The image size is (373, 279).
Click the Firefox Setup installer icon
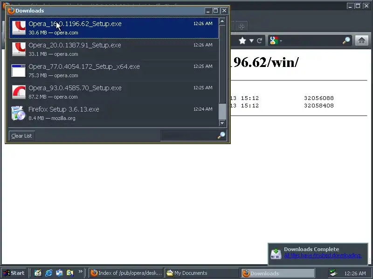(x=18, y=113)
